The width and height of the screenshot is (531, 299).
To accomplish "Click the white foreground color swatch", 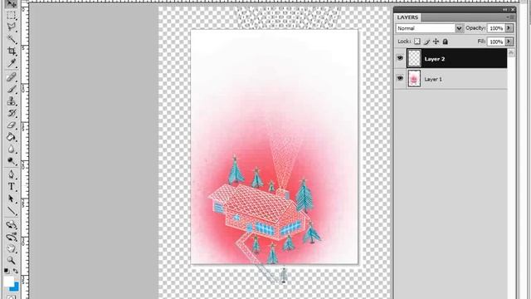I will (x=8, y=282).
